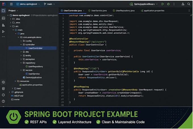Start debugging with the bug icon

168,4
